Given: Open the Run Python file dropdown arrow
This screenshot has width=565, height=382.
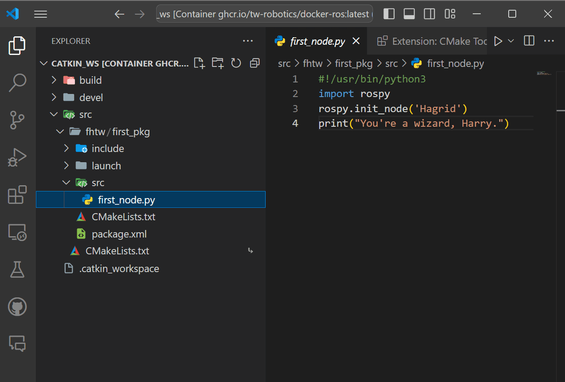Looking at the screenshot, I should [x=511, y=41].
